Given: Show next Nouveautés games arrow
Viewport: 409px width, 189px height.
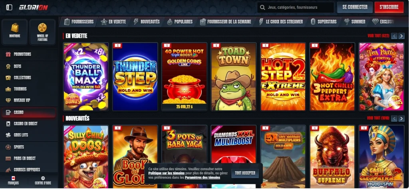Looking at the screenshot, I should pos(401,118).
